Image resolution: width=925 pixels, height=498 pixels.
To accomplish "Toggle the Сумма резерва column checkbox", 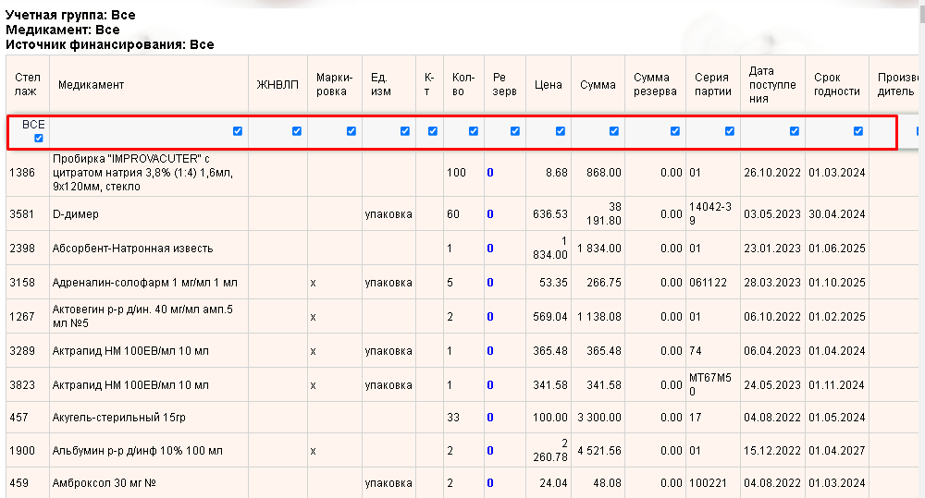I will (x=675, y=131).
